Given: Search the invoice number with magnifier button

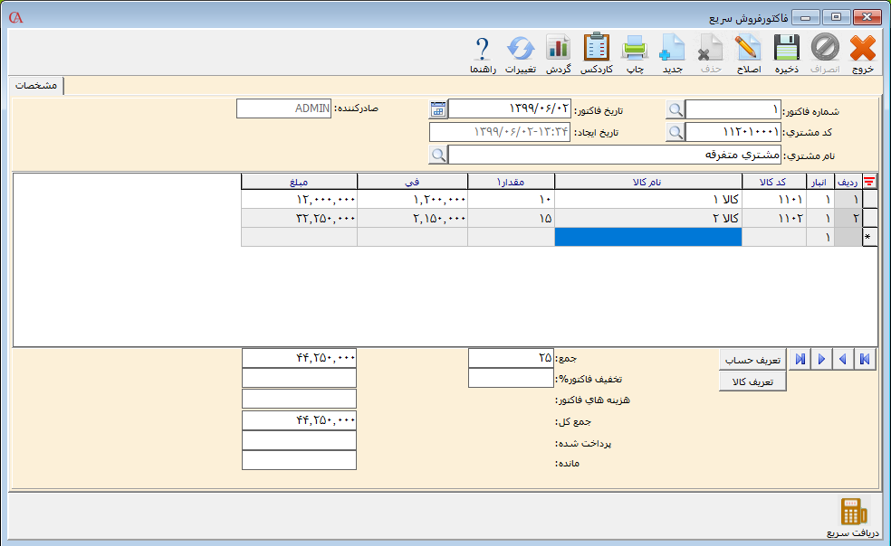Looking at the screenshot, I should click(675, 109).
